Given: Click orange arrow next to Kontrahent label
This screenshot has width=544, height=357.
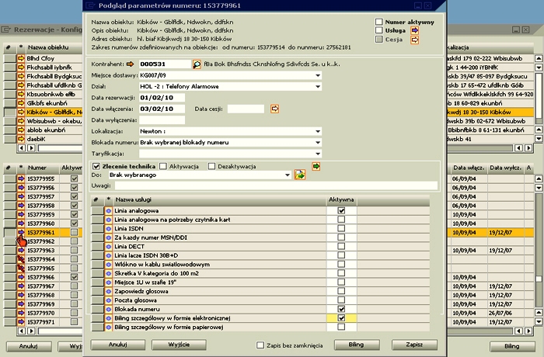Looking at the screenshot, I should [130, 64].
